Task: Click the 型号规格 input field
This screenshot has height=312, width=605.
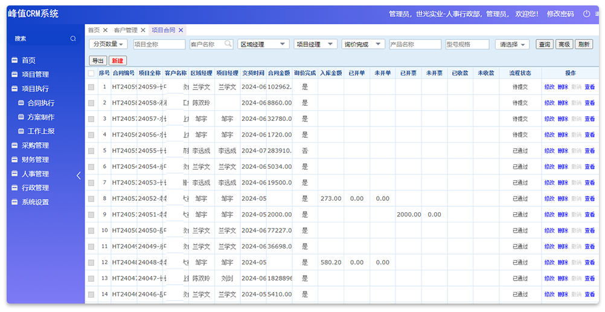Action: click(x=467, y=45)
